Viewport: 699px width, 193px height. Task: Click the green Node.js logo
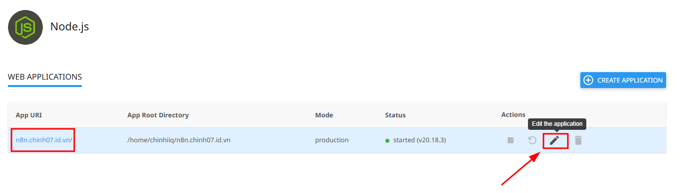pos(25,27)
